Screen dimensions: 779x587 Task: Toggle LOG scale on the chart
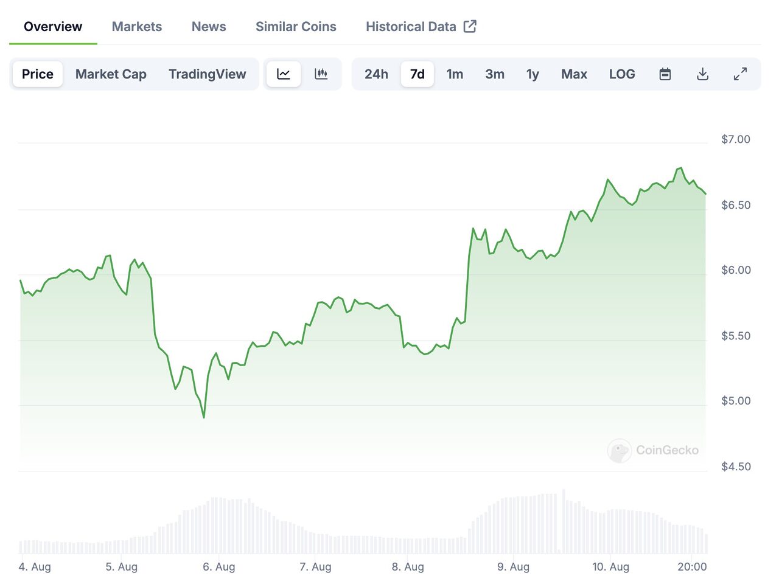tap(622, 74)
